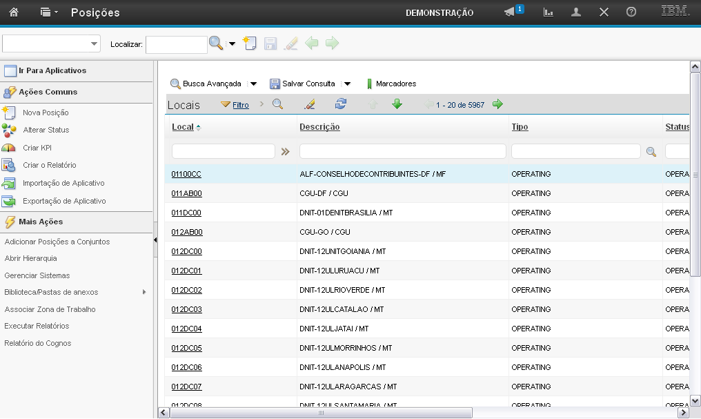Open the bulletin board announcements icon
701x419 pixels.
511,12
